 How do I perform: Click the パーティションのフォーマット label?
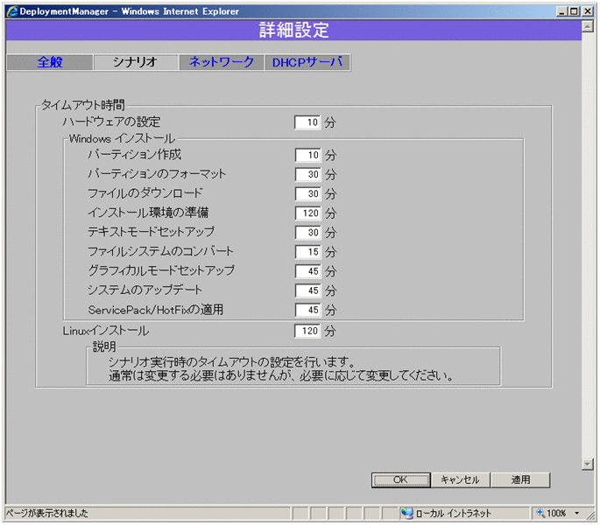157,174
